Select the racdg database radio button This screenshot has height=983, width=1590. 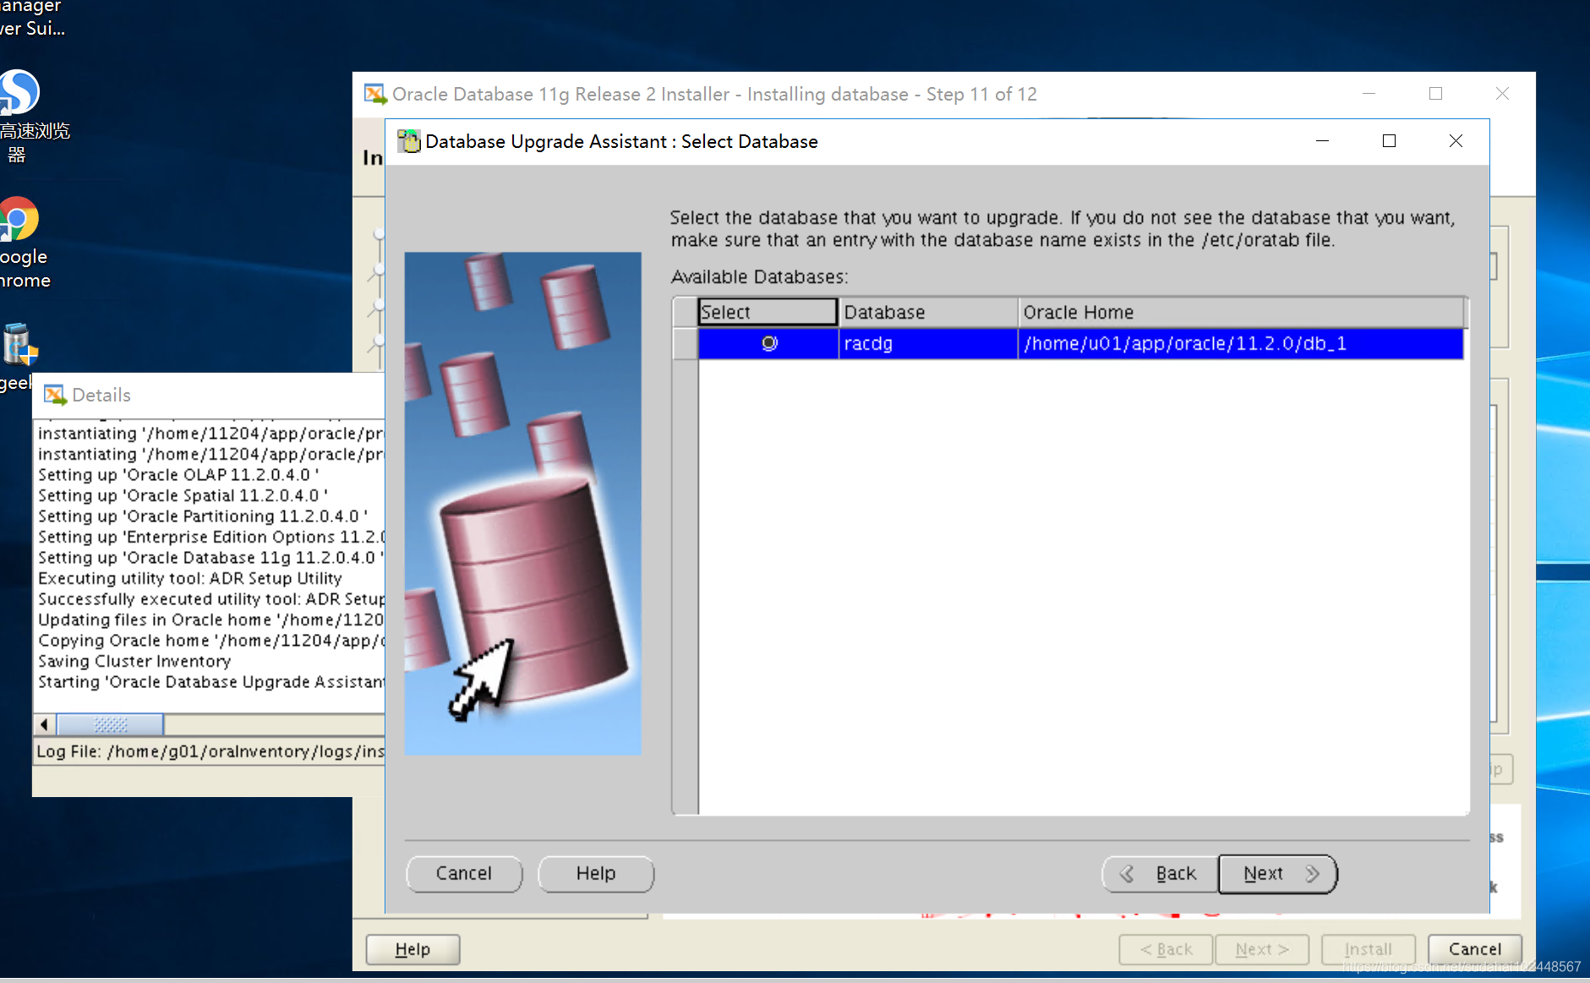(x=769, y=343)
